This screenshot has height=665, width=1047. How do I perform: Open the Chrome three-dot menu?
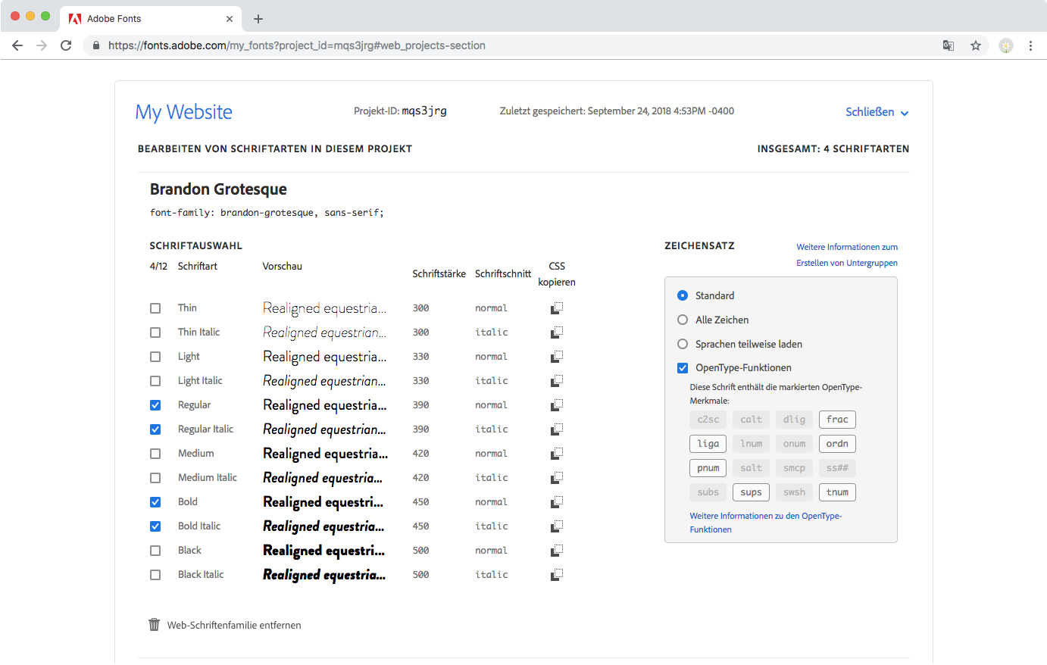click(1030, 45)
